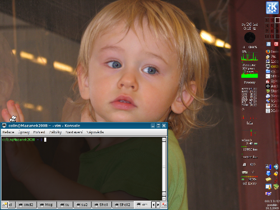Screen dimensions: 280x210
Task: Click the blue download arrow tray icon
Action: click(268, 173)
